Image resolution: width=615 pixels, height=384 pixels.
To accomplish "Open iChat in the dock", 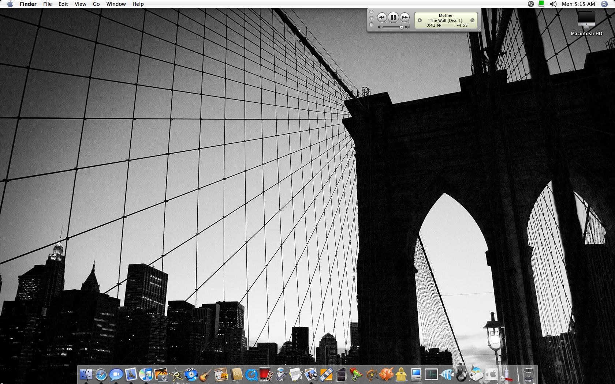I will (116, 374).
